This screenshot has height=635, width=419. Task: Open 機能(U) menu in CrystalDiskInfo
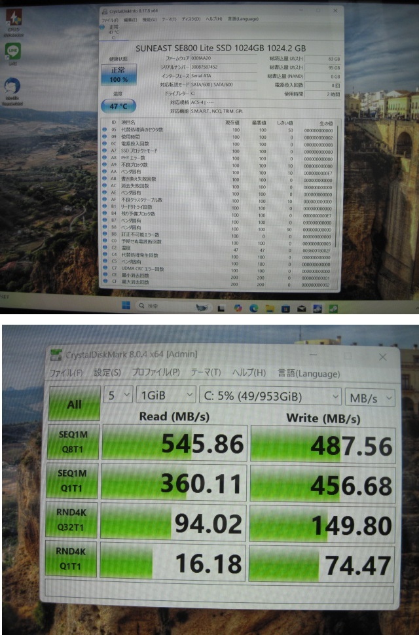[x=149, y=20]
